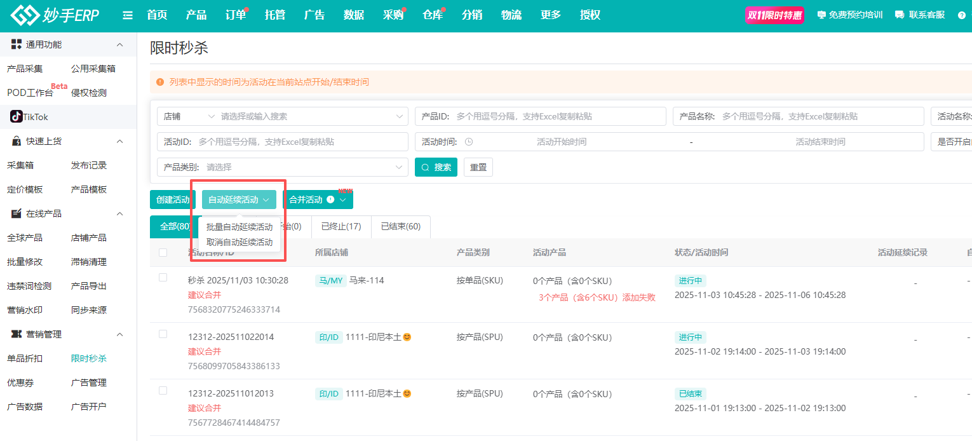972x441 pixels.
Task: Select the checkbox for 秒杀 2025/11/03 activity
Action: [163, 278]
